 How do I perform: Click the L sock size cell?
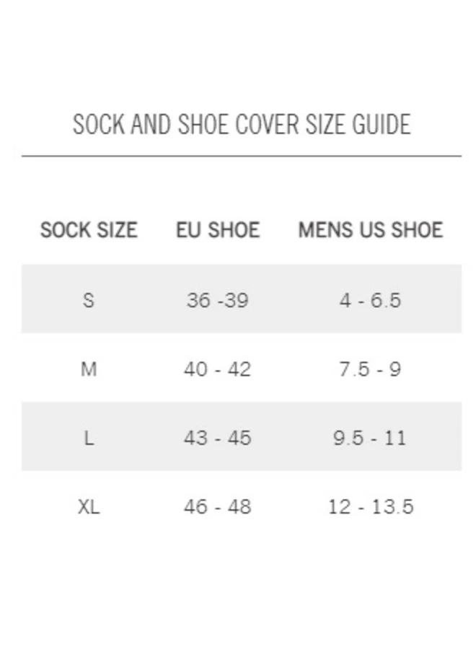click(x=89, y=438)
